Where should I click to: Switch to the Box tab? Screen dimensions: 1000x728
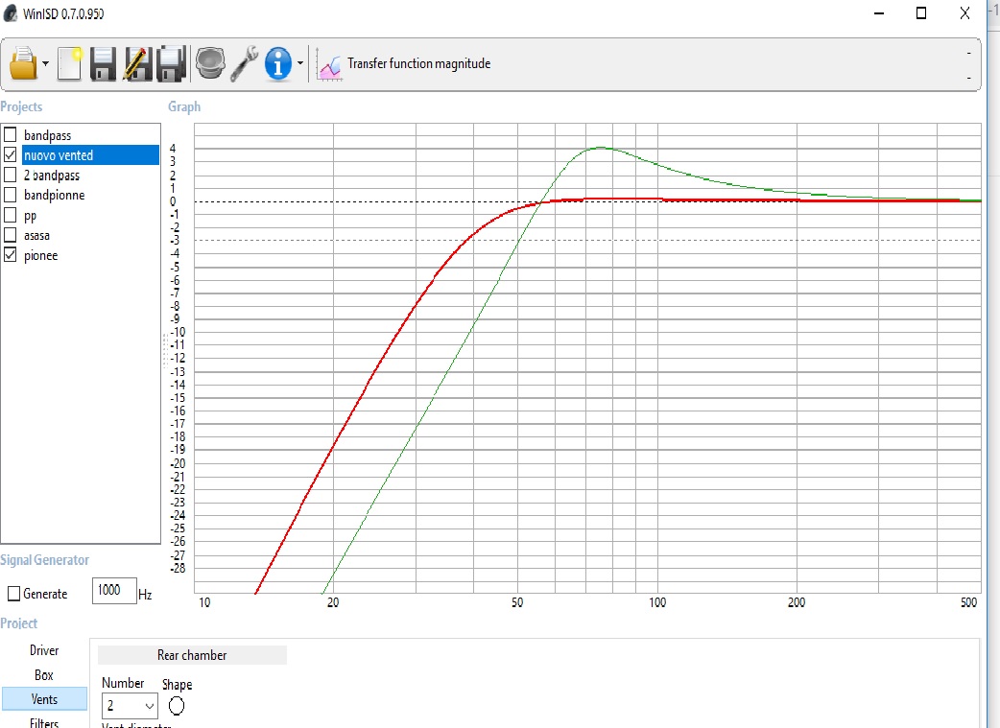pyautogui.click(x=44, y=674)
